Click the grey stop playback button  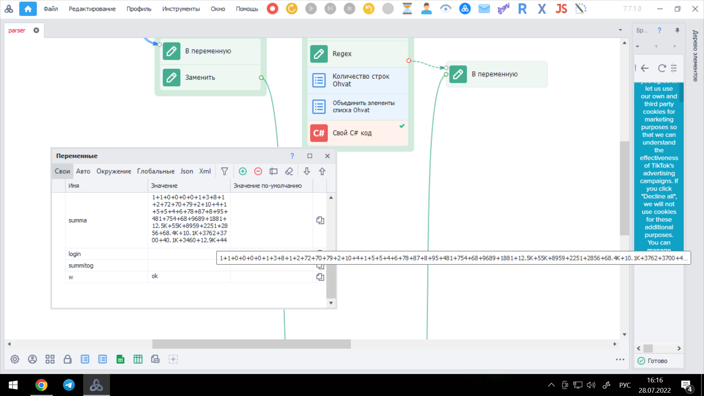349,8
